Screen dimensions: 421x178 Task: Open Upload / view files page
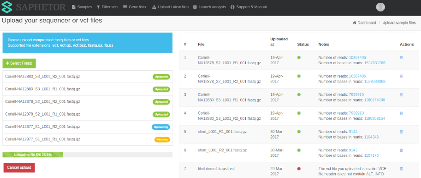pyautogui.click(x=170, y=7)
